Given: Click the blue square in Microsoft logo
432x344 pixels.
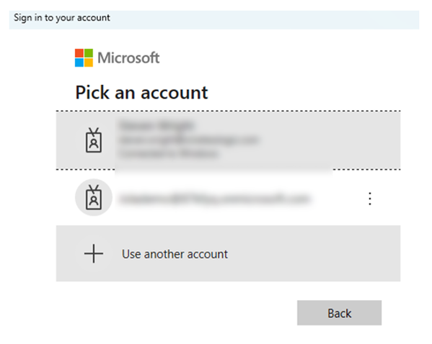Looking at the screenshot, I should click(79, 63).
